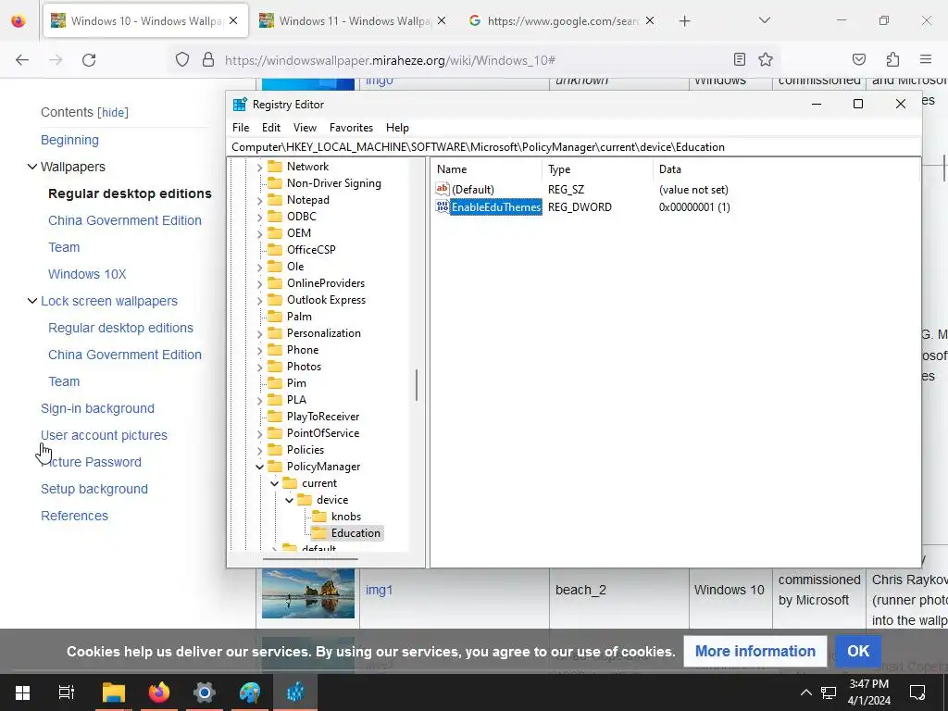
Task: Open tracking protection shield icon
Action: tap(182, 60)
